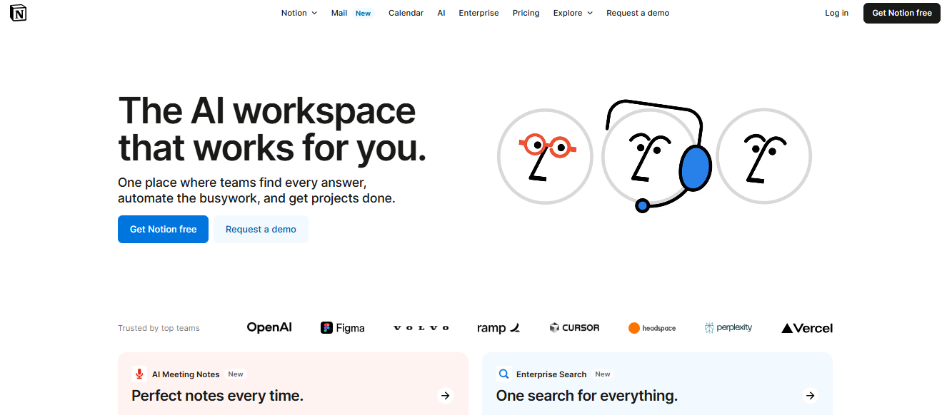Click the hero Request a demo button

(261, 230)
